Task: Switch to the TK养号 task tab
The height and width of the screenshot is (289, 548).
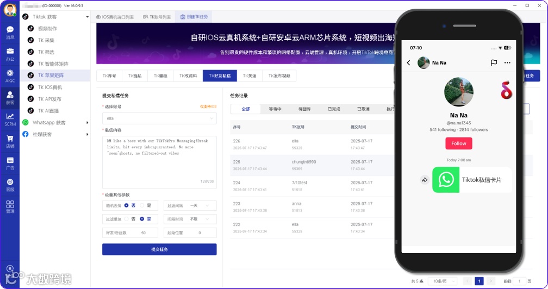Action: (109, 76)
